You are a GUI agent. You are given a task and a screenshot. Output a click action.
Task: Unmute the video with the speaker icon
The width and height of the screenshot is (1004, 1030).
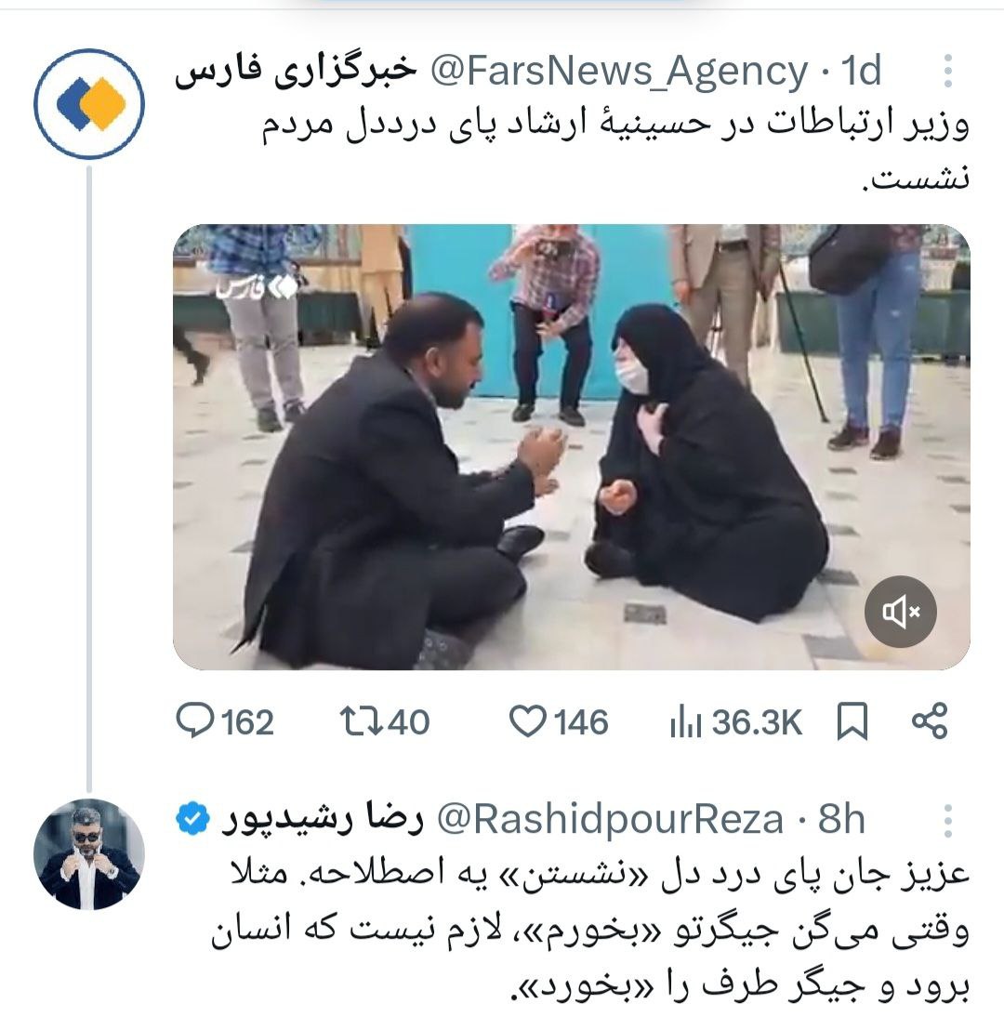pos(900,612)
